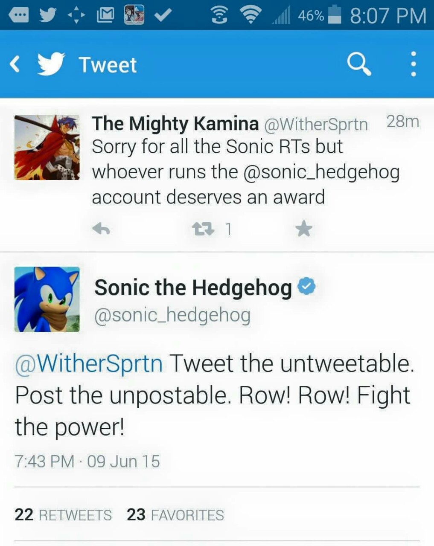Open the @WitherSprtn mention link
Image resolution: width=434 pixels, height=546 pixels.
tap(89, 364)
